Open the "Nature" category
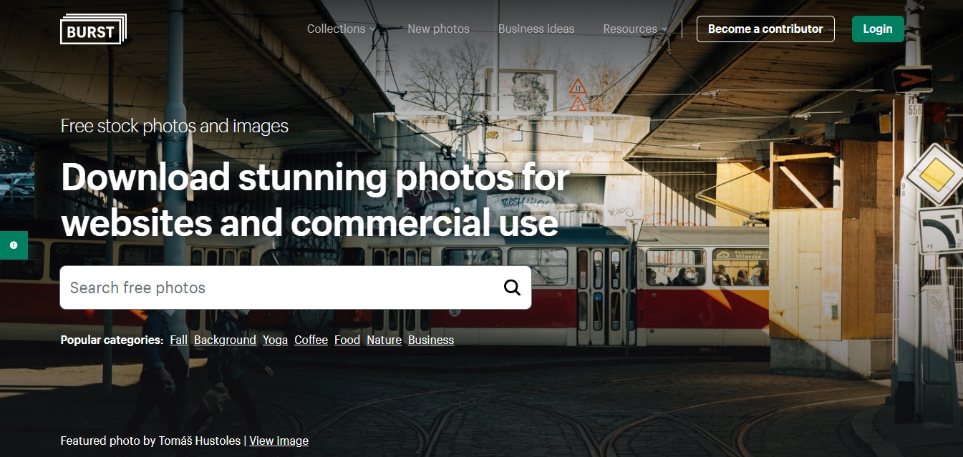Screen dimensions: 963x457 click(384, 340)
